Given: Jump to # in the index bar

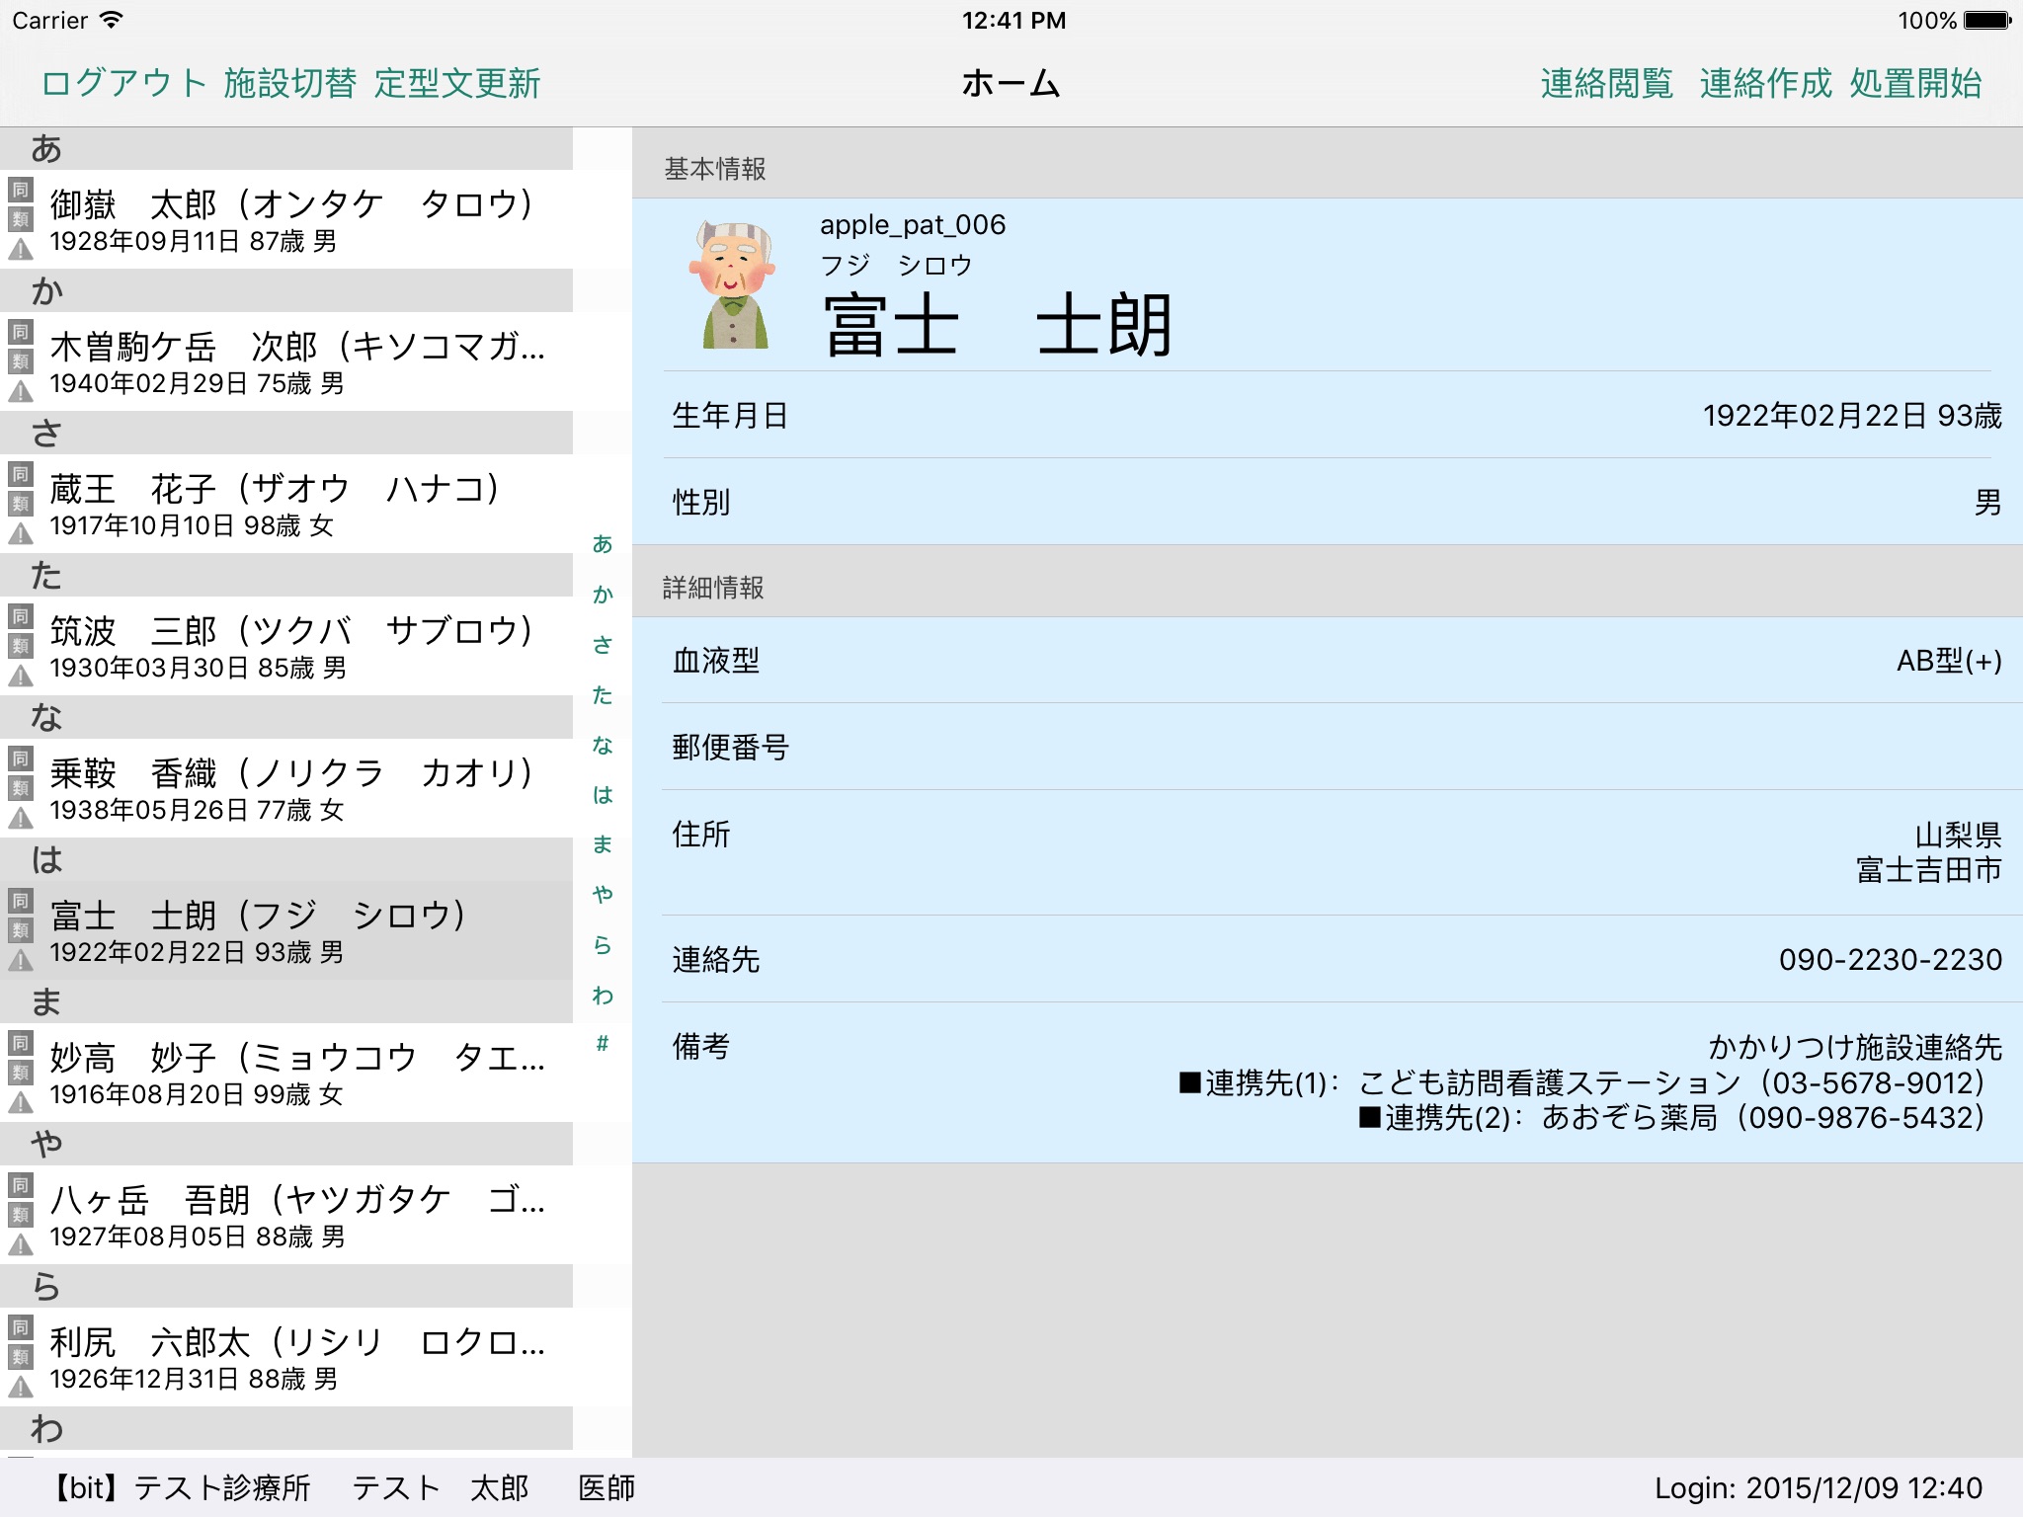Looking at the screenshot, I should click(x=603, y=1044).
